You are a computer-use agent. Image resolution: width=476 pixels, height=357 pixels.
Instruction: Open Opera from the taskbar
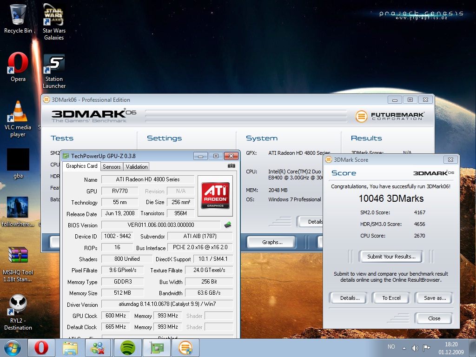[41, 348]
